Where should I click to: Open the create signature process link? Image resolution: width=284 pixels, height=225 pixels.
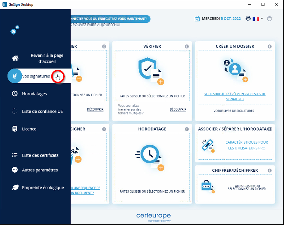point(235,96)
